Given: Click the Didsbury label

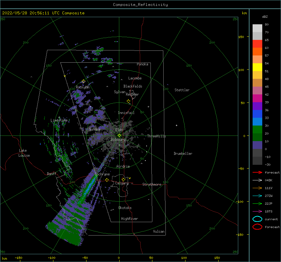Looking at the screenshot, I should click(118, 140).
